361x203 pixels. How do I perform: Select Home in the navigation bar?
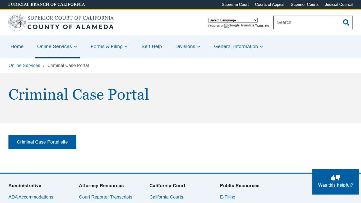coord(17,47)
